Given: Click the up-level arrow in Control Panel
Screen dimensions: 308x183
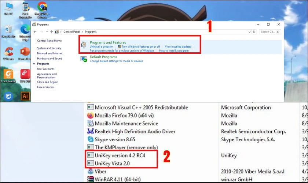Looking at the screenshot, I should 51,32.
